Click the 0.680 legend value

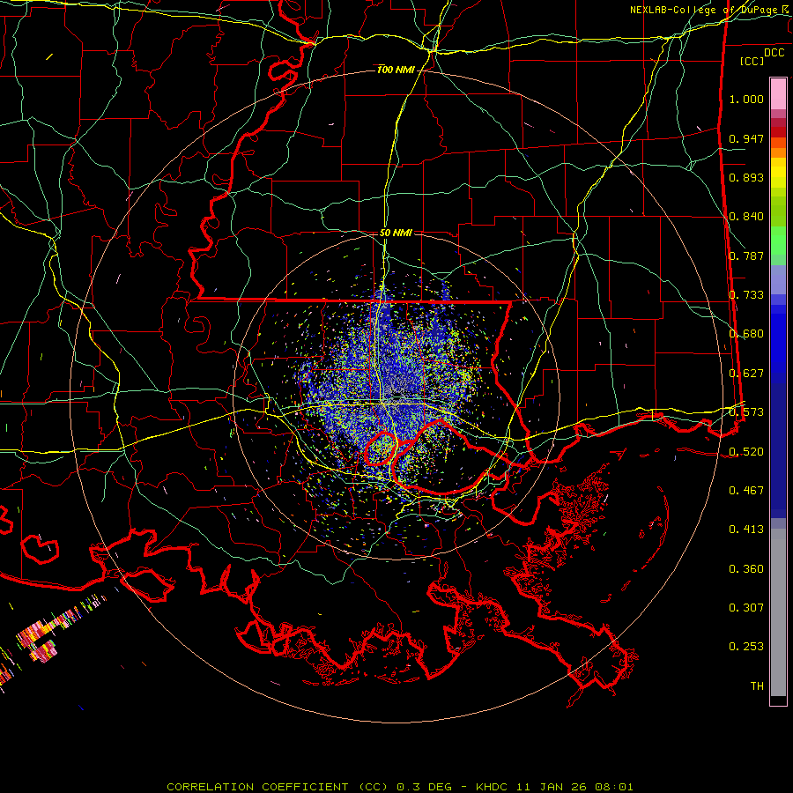tap(746, 334)
